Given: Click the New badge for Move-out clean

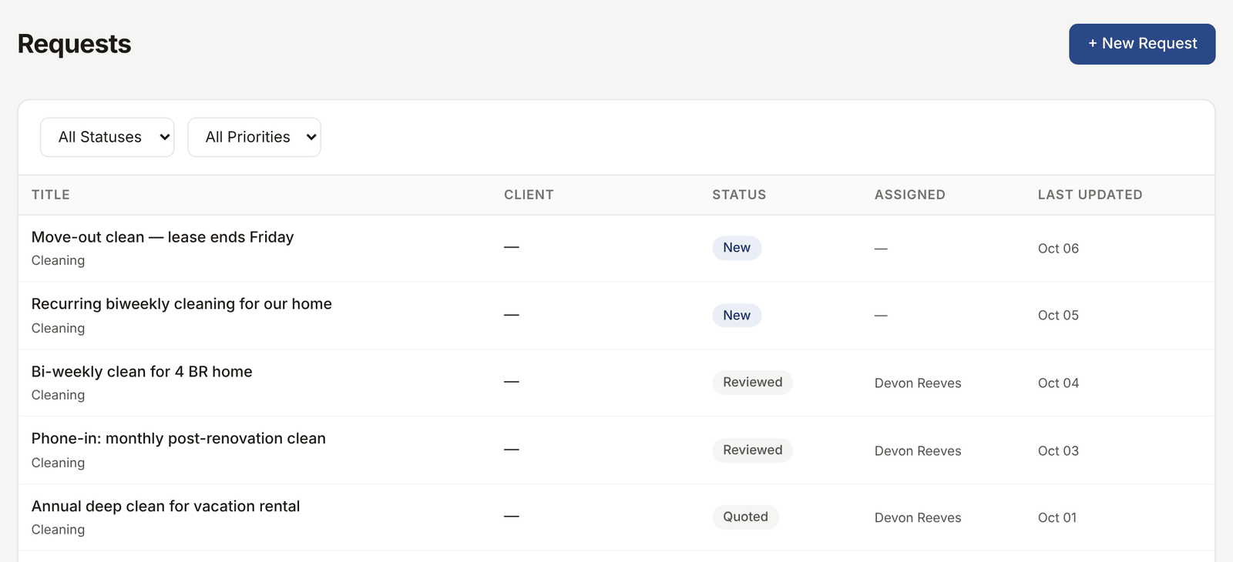Looking at the screenshot, I should click(x=737, y=248).
